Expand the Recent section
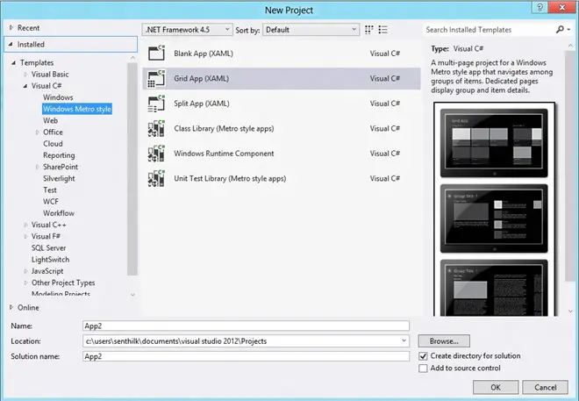 [x=11, y=28]
